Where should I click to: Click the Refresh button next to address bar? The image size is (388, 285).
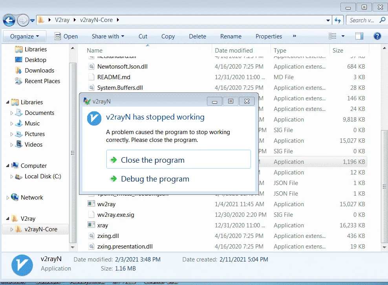click(x=338, y=20)
